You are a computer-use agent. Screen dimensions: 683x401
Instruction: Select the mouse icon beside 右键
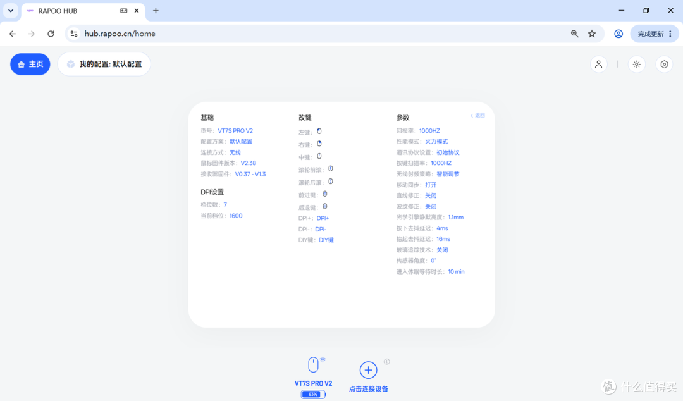coord(319,144)
